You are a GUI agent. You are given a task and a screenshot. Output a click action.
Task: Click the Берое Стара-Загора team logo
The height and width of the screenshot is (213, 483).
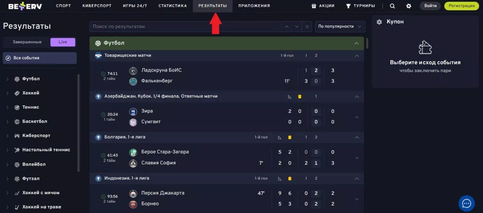pyautogui.click(x=133, y=152)
